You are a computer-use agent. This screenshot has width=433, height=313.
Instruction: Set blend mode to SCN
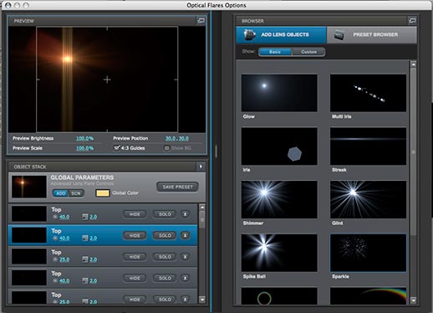tap(76, 193)
